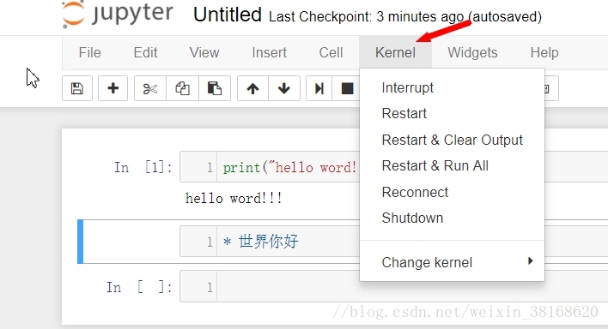Select Shutdown in Kernel menu
608x329 pixels.
452,218
